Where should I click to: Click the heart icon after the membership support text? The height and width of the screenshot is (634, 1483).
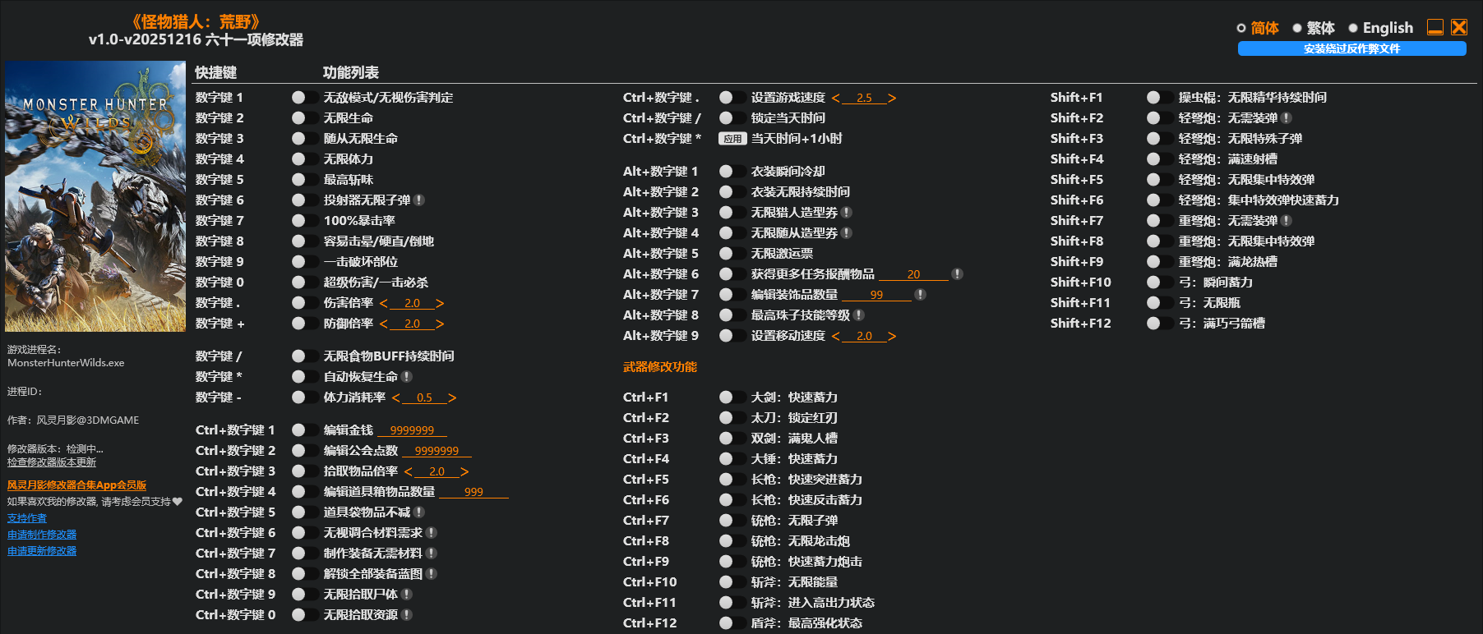coord(178,502)
